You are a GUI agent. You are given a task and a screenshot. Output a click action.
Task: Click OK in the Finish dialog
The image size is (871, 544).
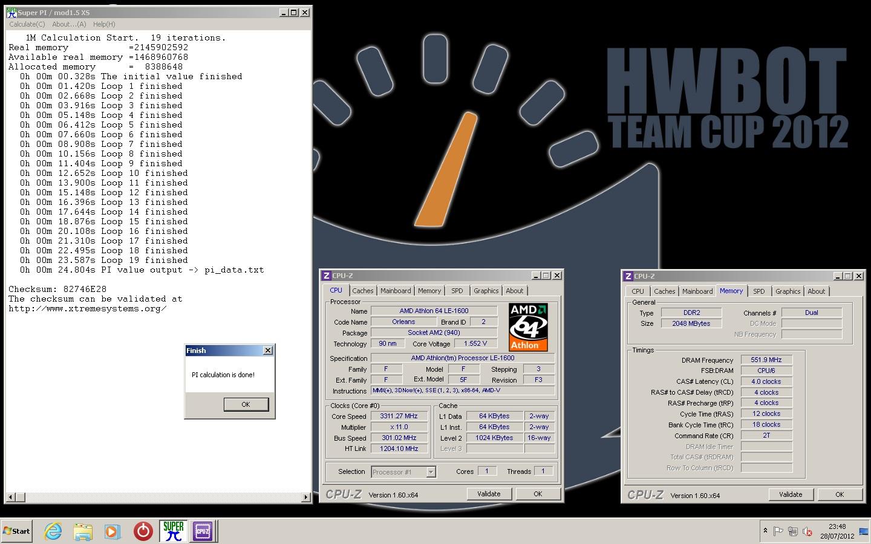(x=246, y=404)
